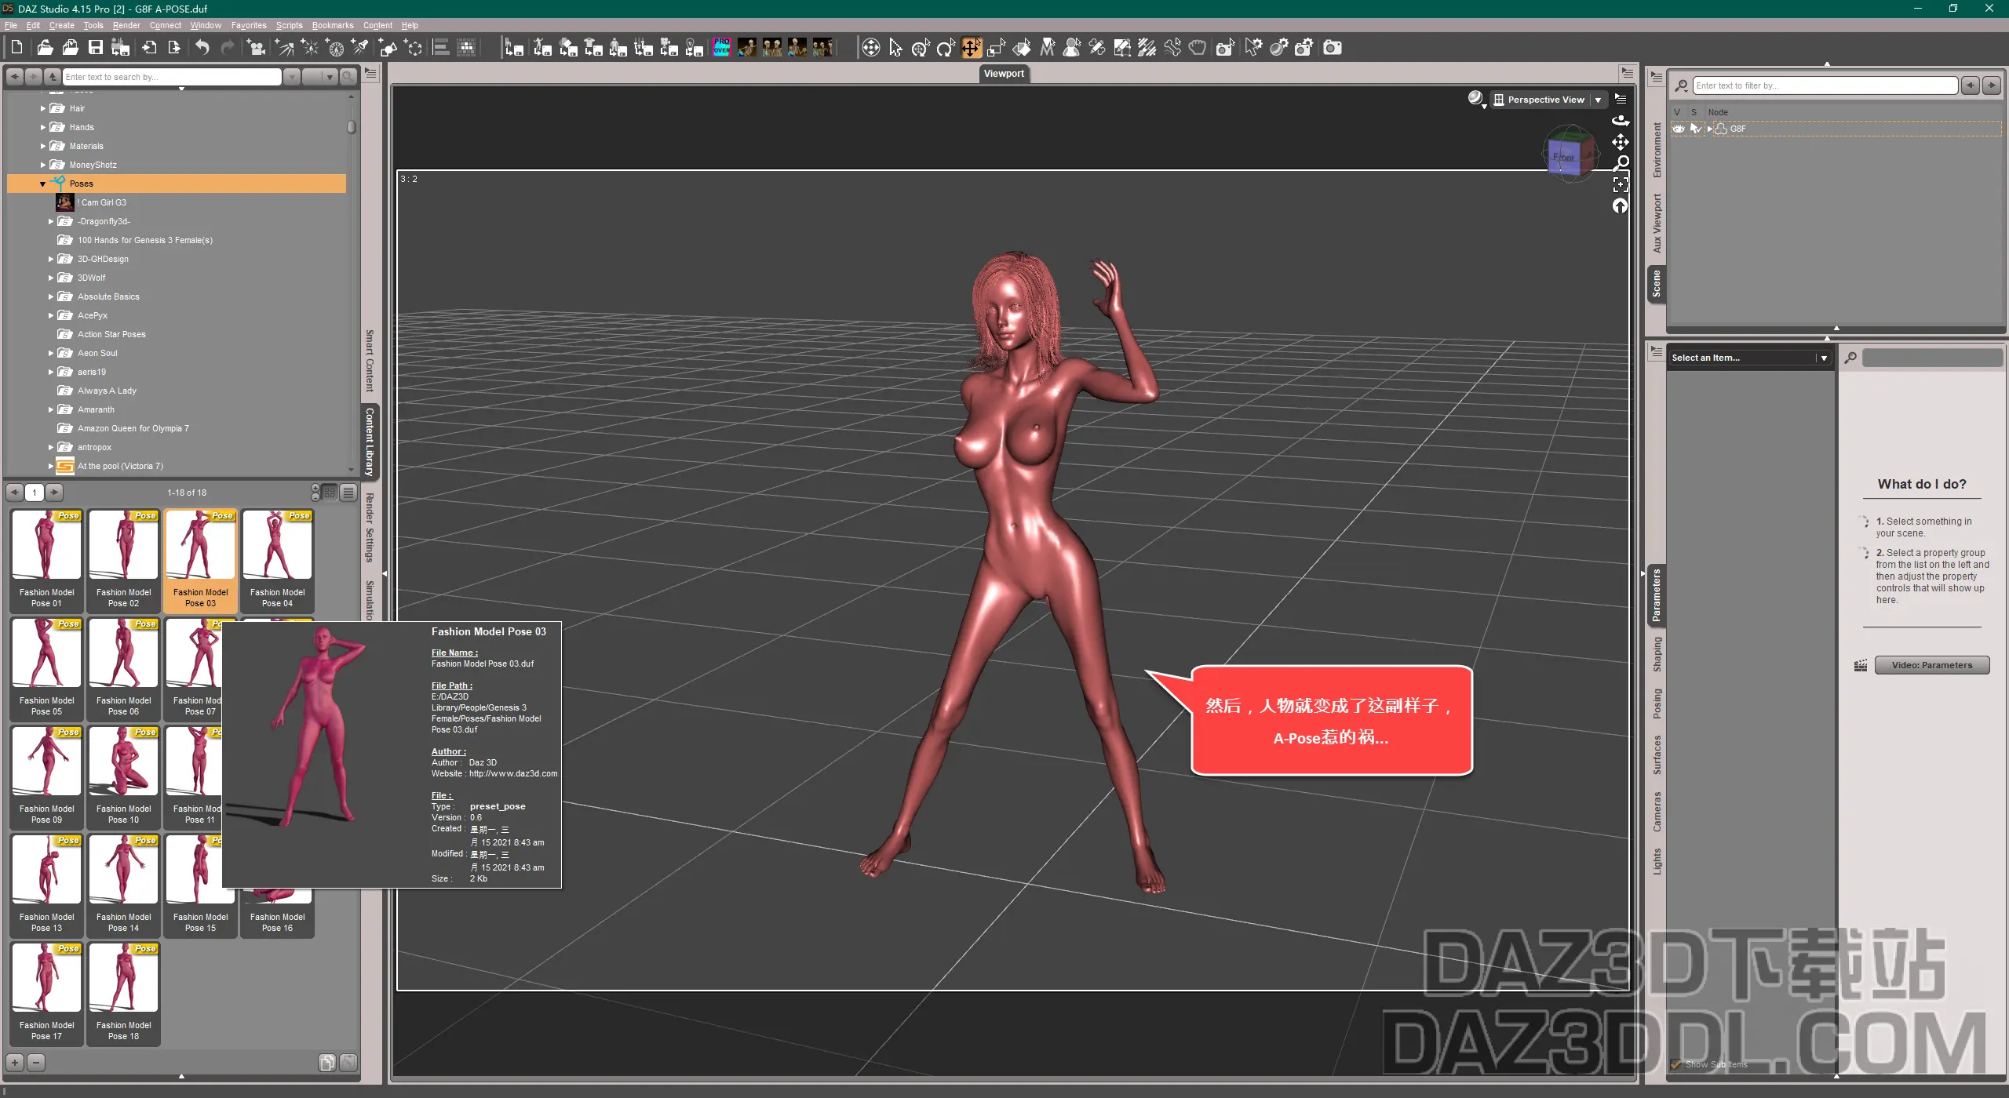The width and height of the screenshot is (2009, 1098).
Task: Click the scene filter forward arrow button
Action: pos(1991,85)
